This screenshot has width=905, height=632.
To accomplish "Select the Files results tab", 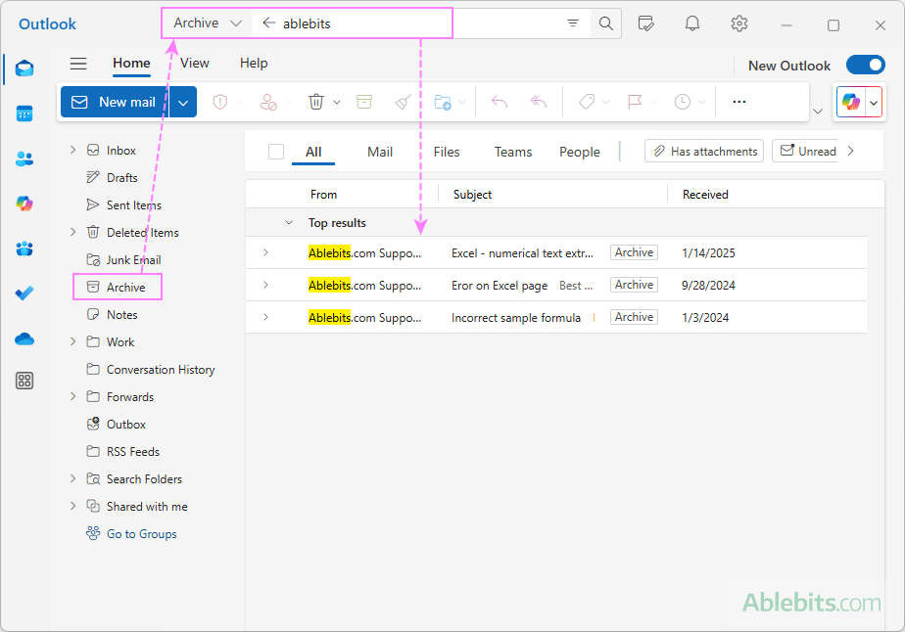I will click(x=447, y=152).
